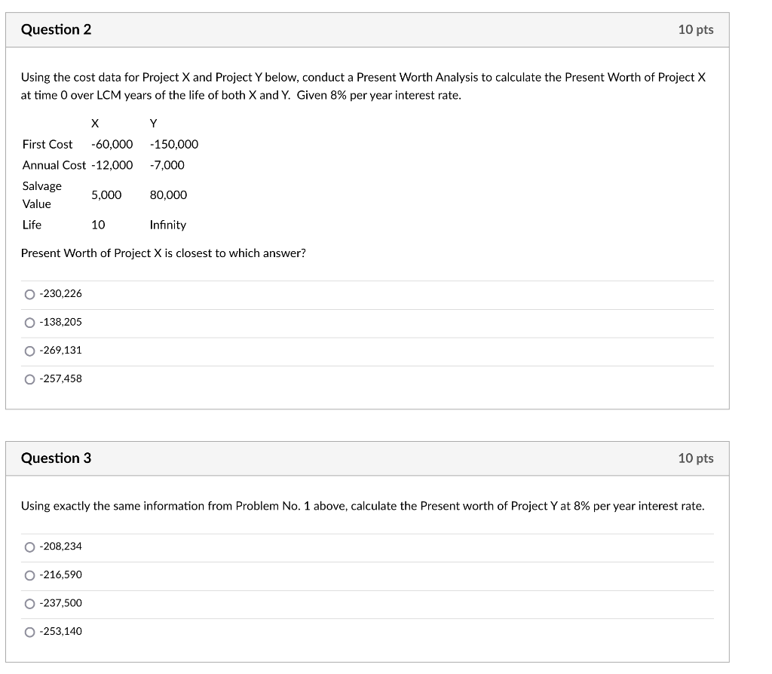
Task: Click the column header X in the table
Action: tap(95, 123)
